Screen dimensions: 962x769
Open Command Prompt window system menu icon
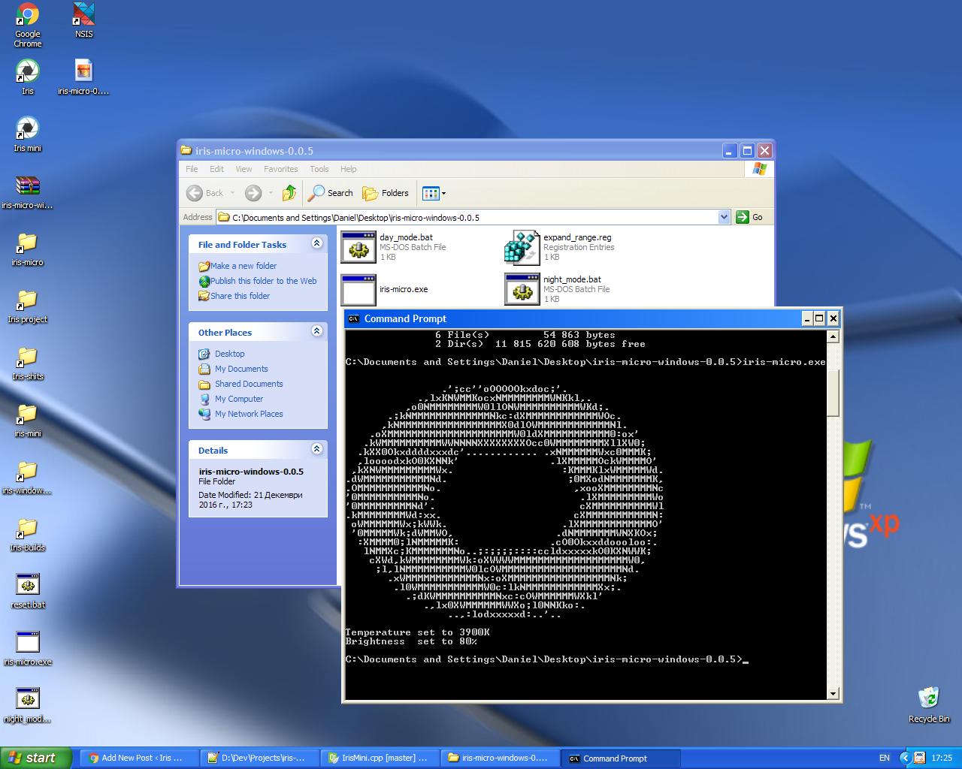(x=353, y=318)
